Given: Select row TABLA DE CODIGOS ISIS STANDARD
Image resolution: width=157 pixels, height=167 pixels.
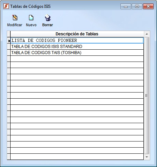Looking at the screenshot, I should pos(77,47).
